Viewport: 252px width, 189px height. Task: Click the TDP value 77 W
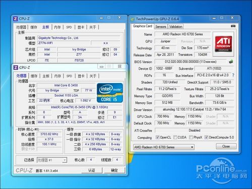[88, 90]
